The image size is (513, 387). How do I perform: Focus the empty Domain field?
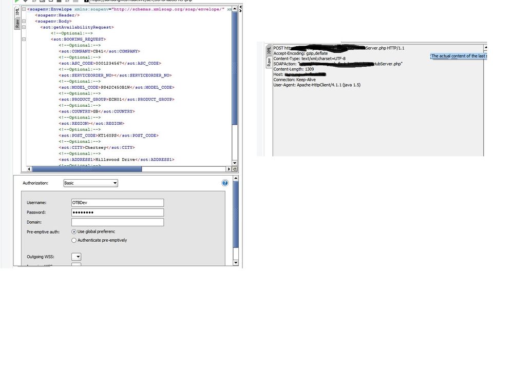tap(118, 222)
